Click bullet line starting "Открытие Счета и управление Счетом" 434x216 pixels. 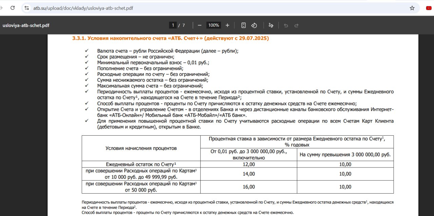(245, 112)
